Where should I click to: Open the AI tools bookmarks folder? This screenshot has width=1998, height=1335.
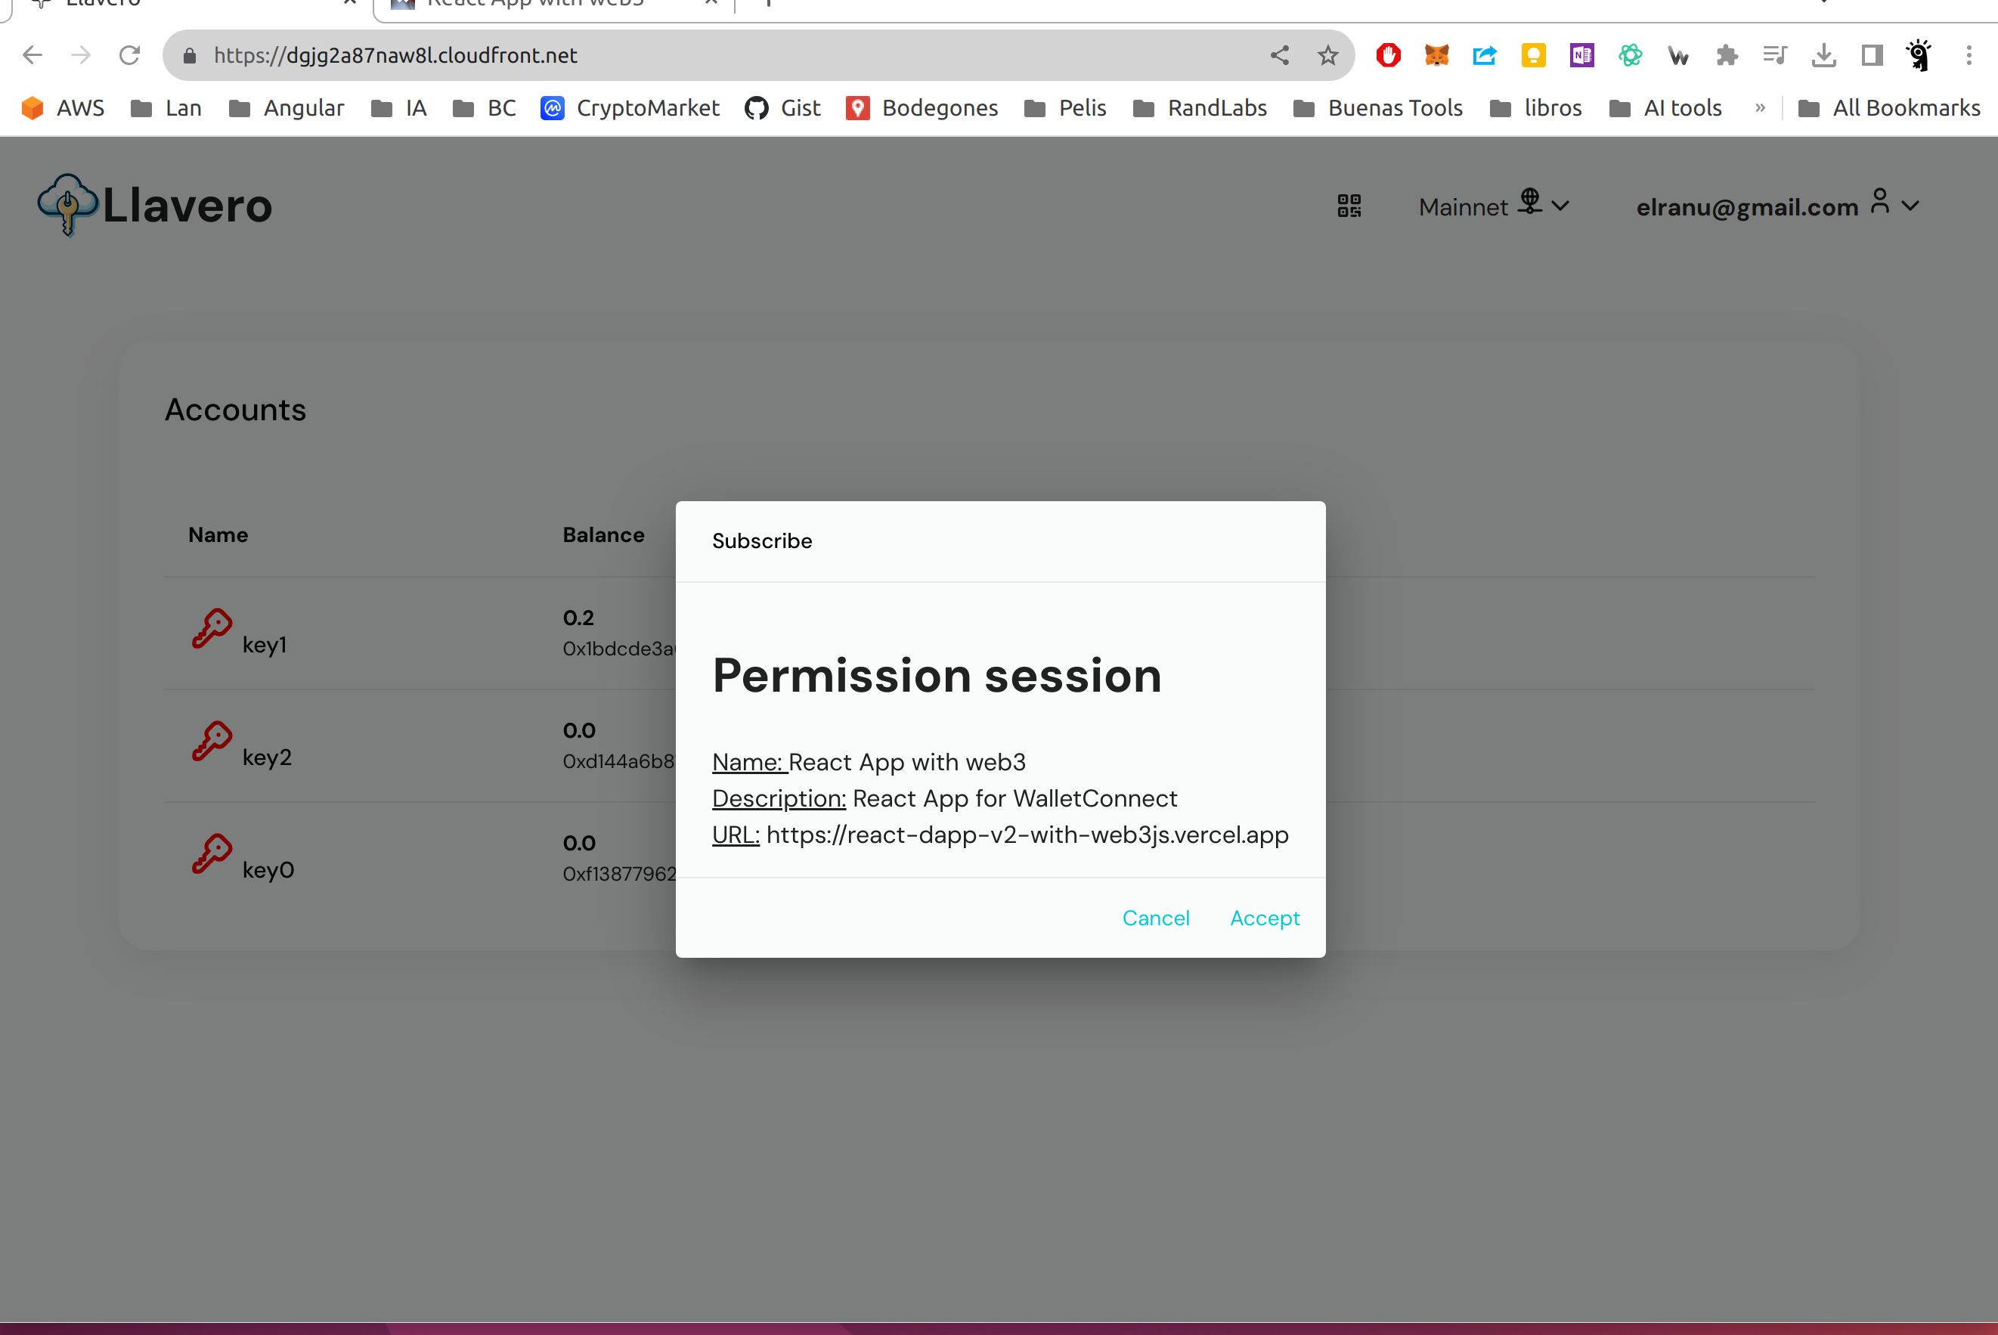pyautogui.click(x=1666, y=108)
